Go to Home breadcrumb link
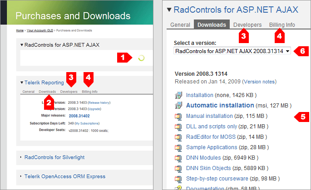The image size is (311, 190). (x=20, y=30)
